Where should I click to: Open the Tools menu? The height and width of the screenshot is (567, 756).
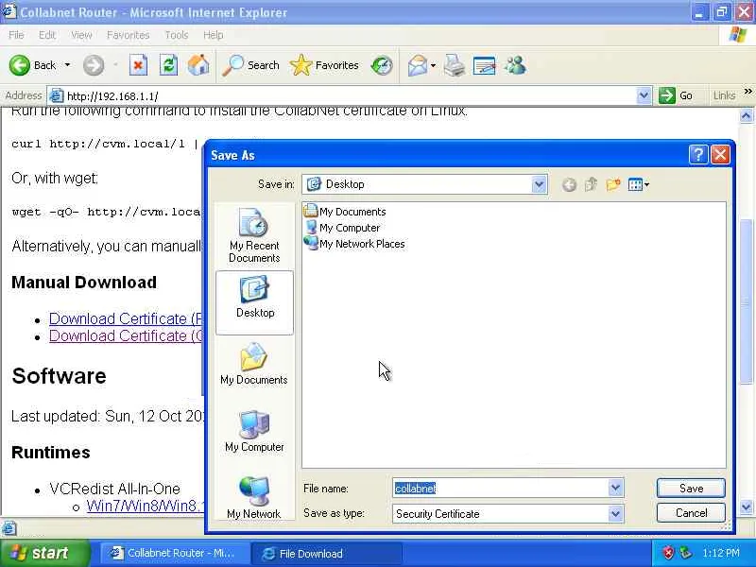point(176,35)
